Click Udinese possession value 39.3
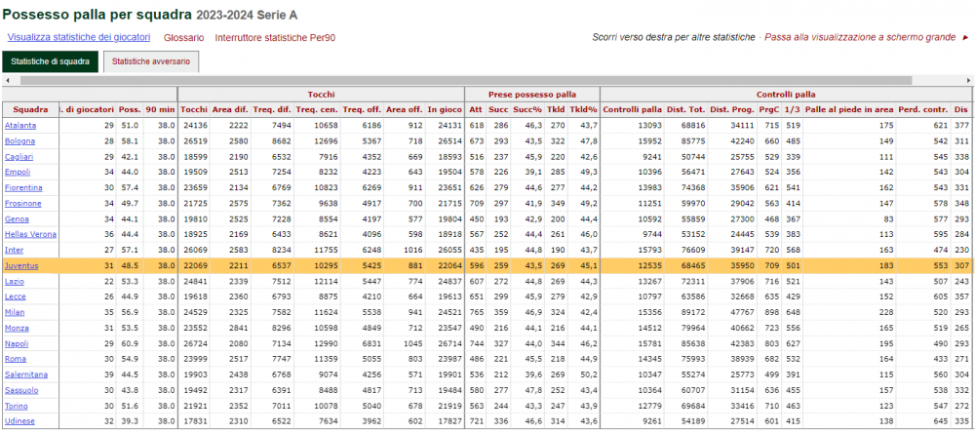 pyautogui.click(x=130, y=421)
